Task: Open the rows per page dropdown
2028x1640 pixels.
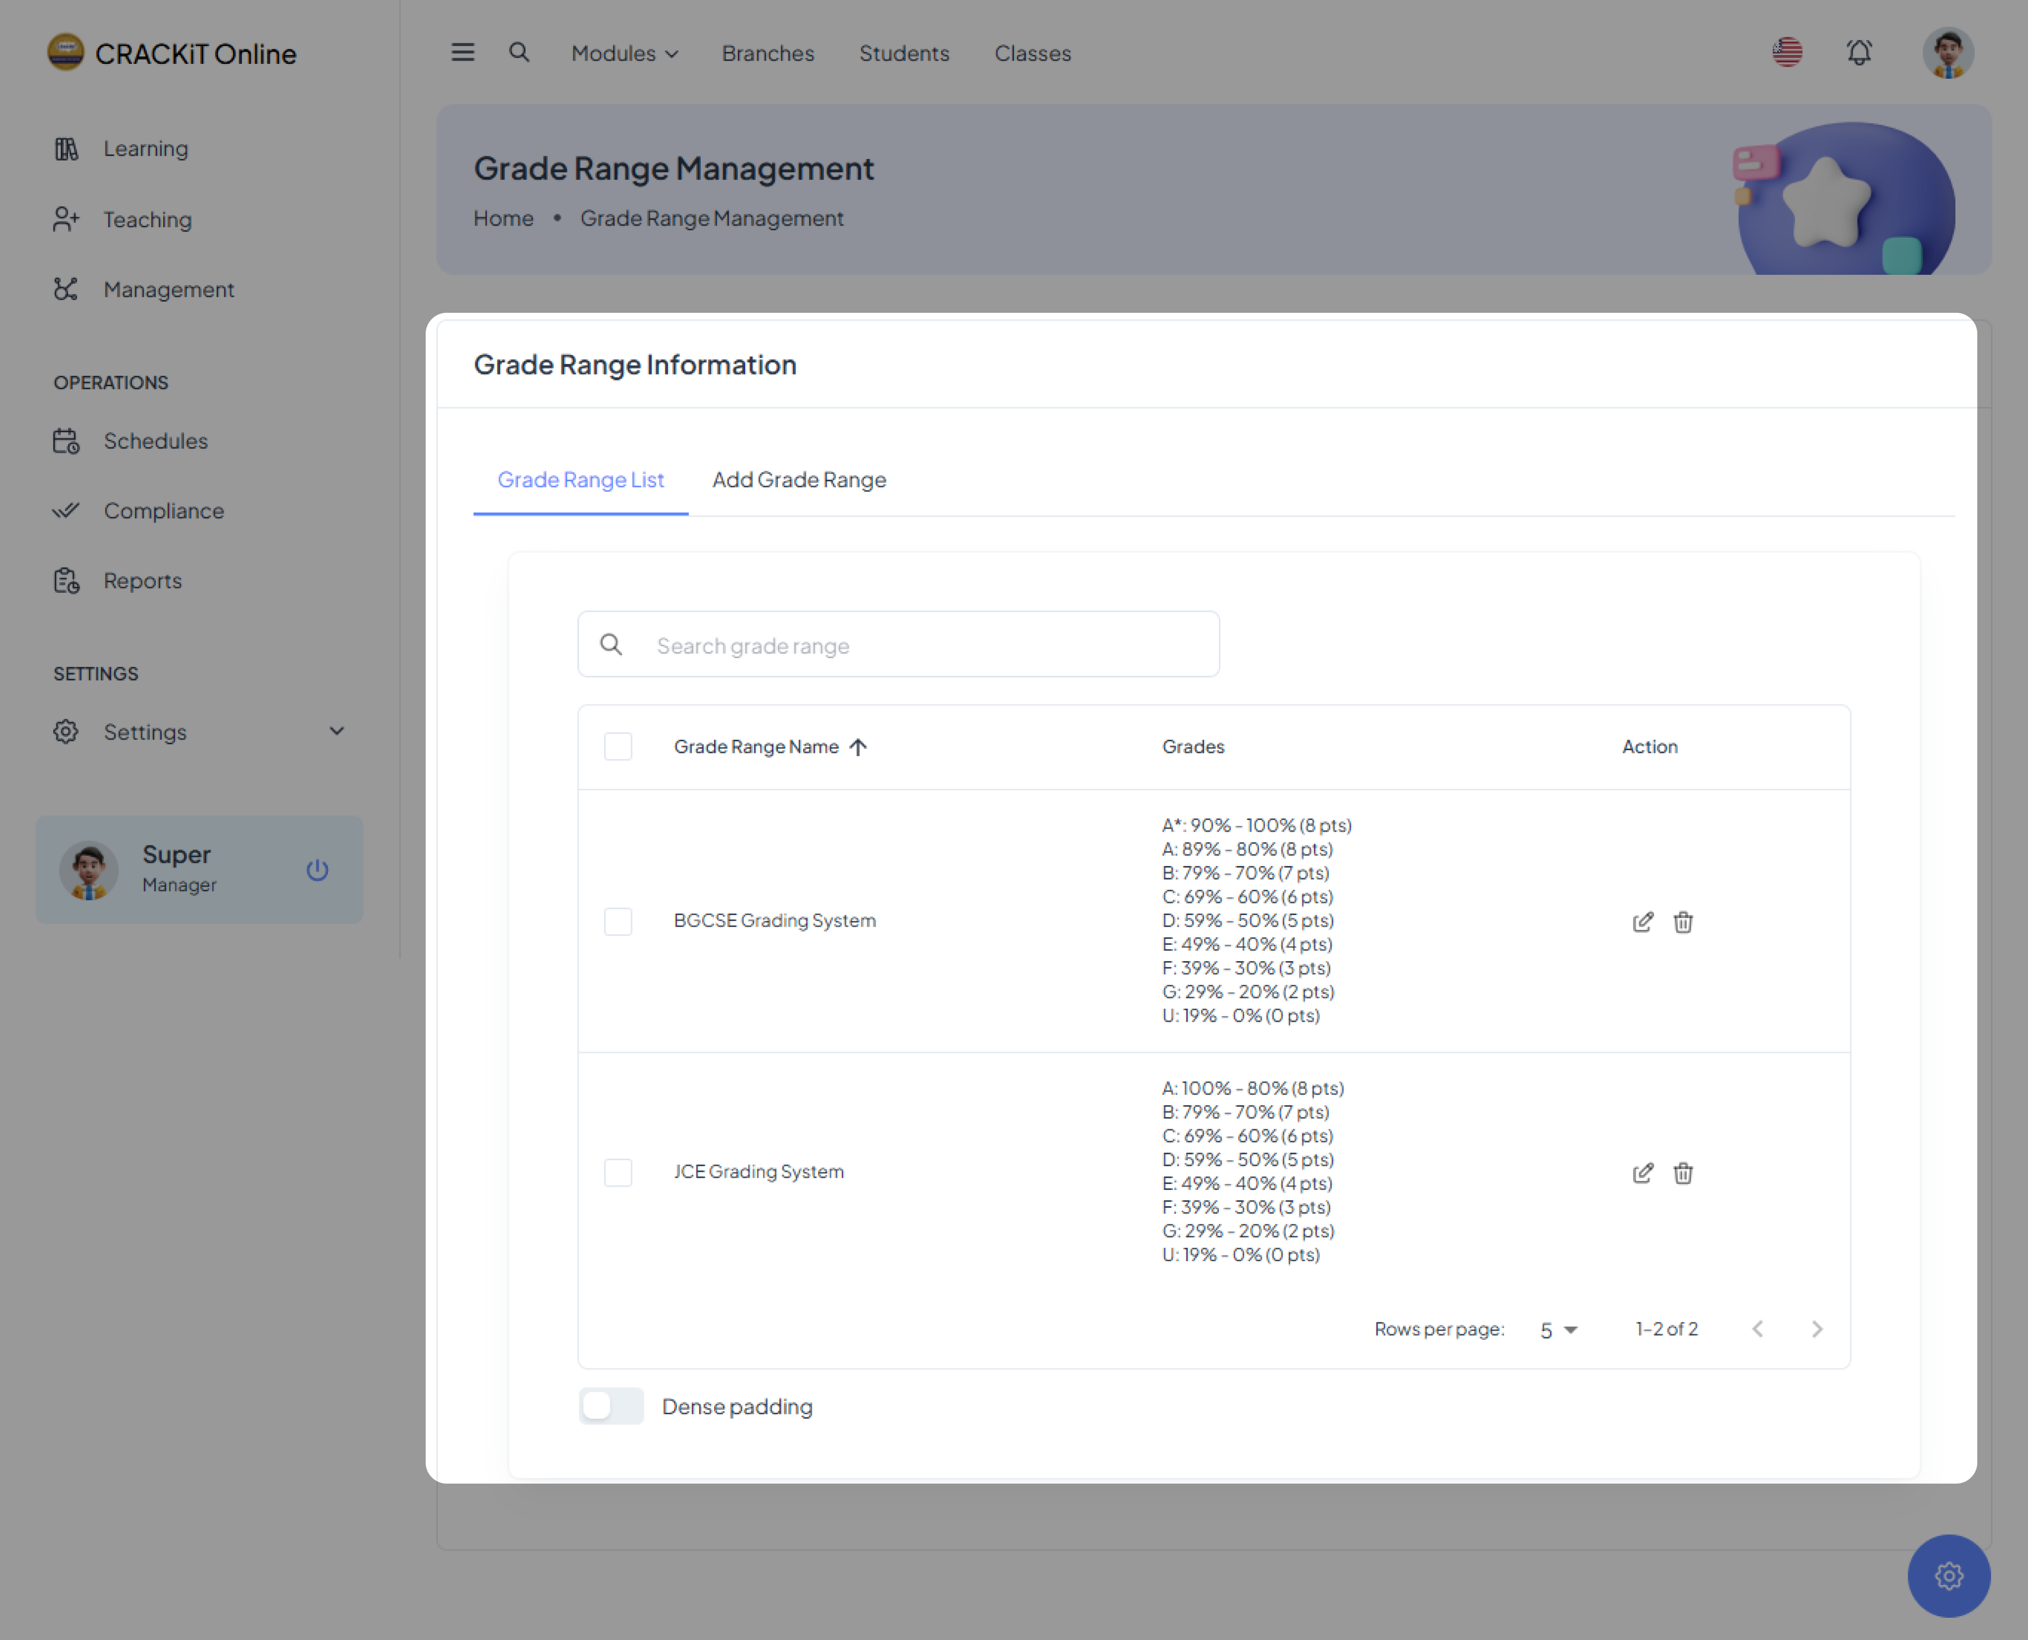Action: 1558,1330
